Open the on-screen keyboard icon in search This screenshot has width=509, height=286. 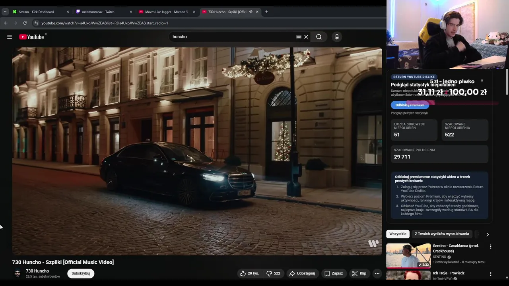(x=299, y=37)
